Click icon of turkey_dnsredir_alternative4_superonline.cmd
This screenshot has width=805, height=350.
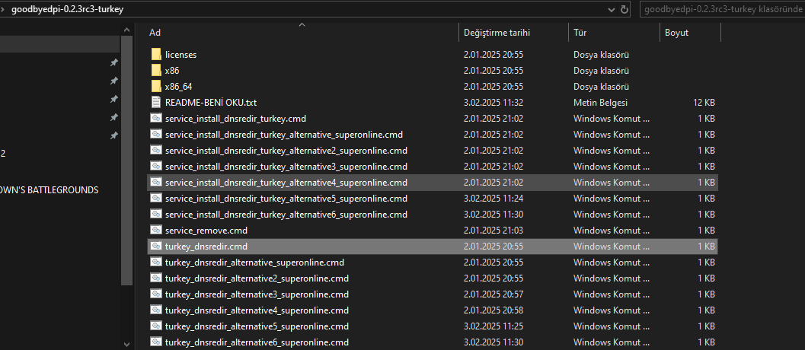[156, 310]
